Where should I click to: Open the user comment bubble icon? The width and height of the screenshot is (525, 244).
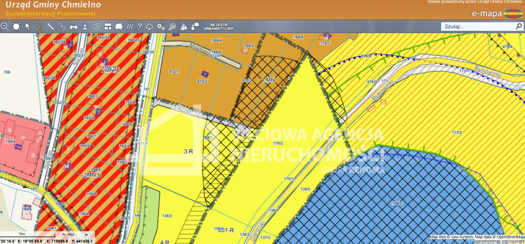pyautogui.click(x=195, y=26)
